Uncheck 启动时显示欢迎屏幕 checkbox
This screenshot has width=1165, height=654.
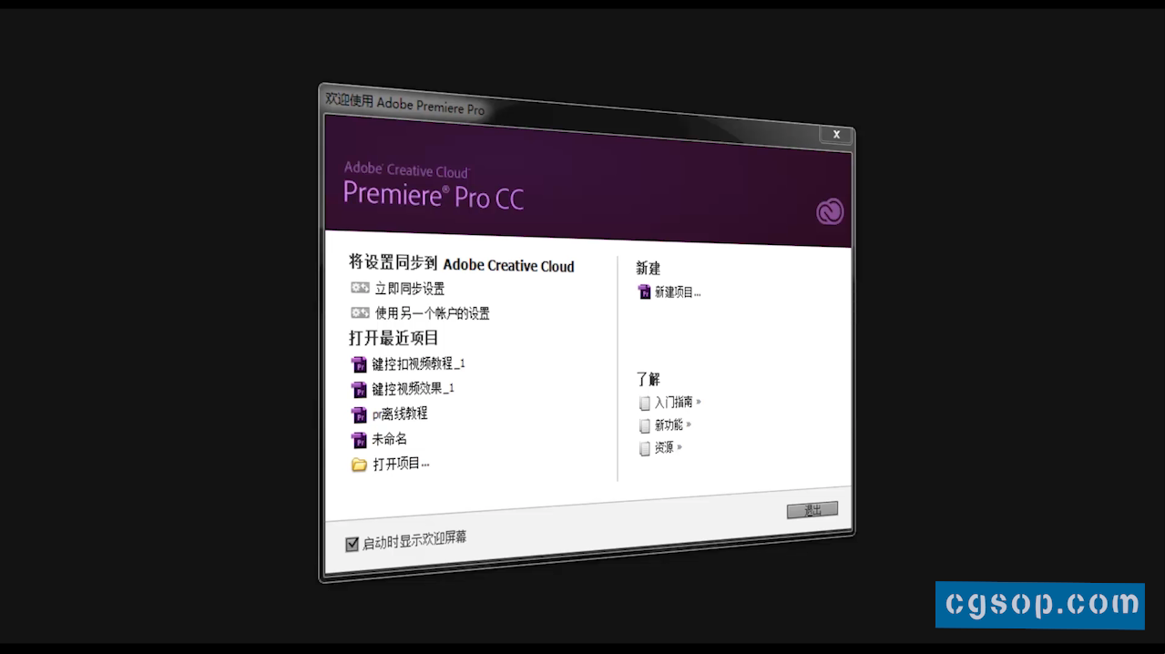(x=353, y=545)
